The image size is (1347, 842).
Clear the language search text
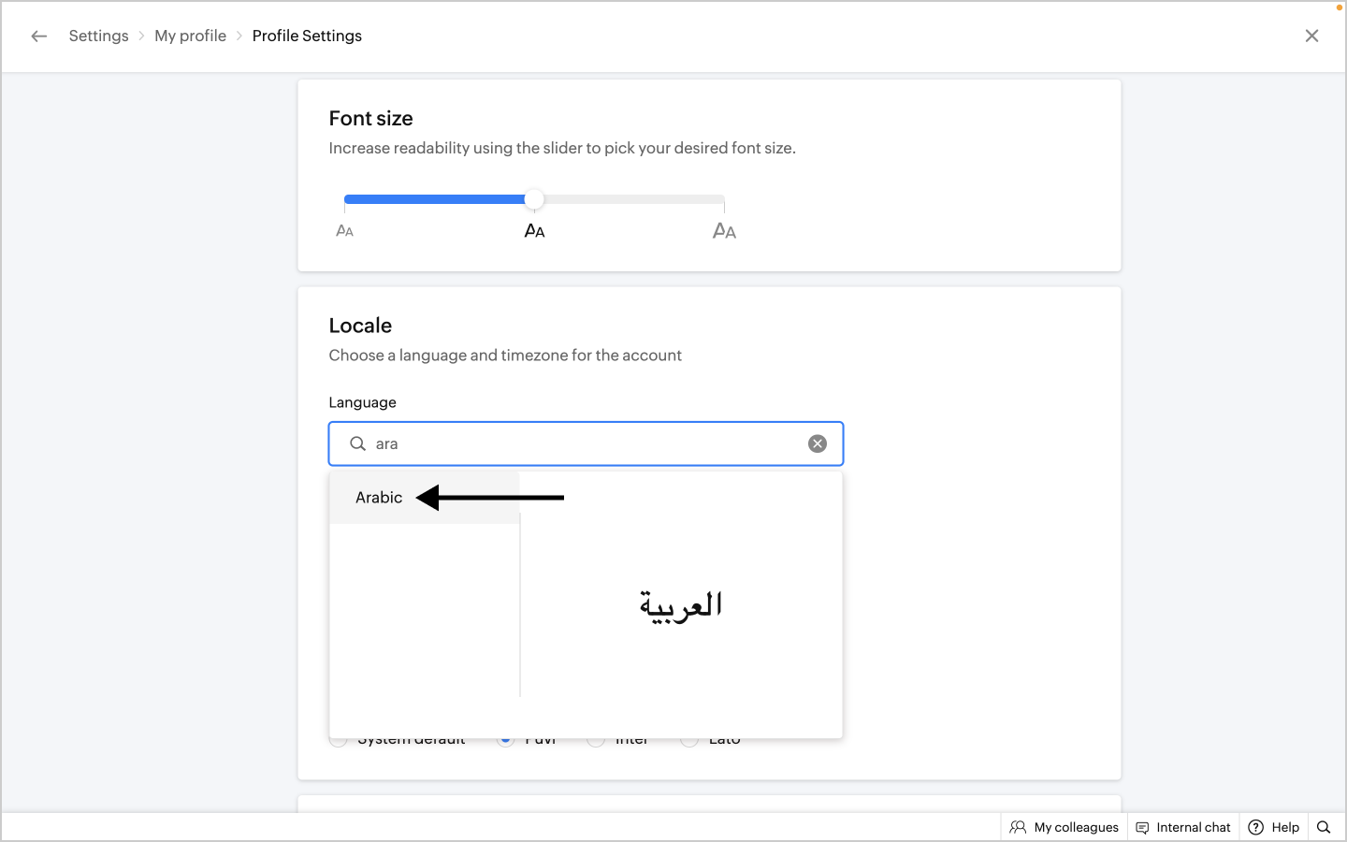[818, 443]
